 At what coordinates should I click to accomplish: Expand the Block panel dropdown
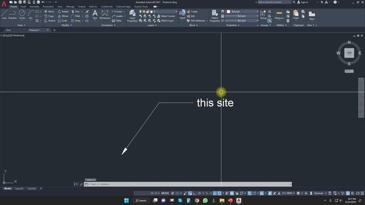[193, 25]
